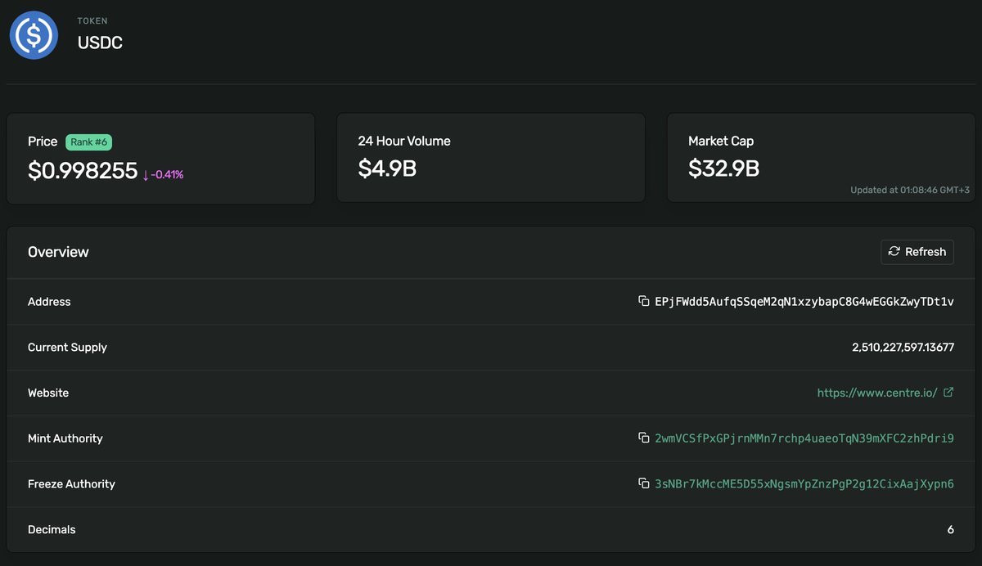
Task: Click the Market Cap value $32.9B
Action: (x=723, y=168)
